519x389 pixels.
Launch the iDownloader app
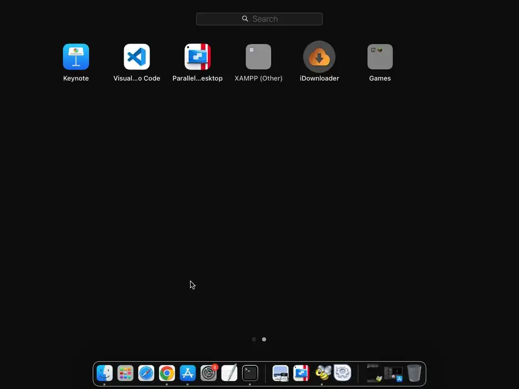[319, 57]
